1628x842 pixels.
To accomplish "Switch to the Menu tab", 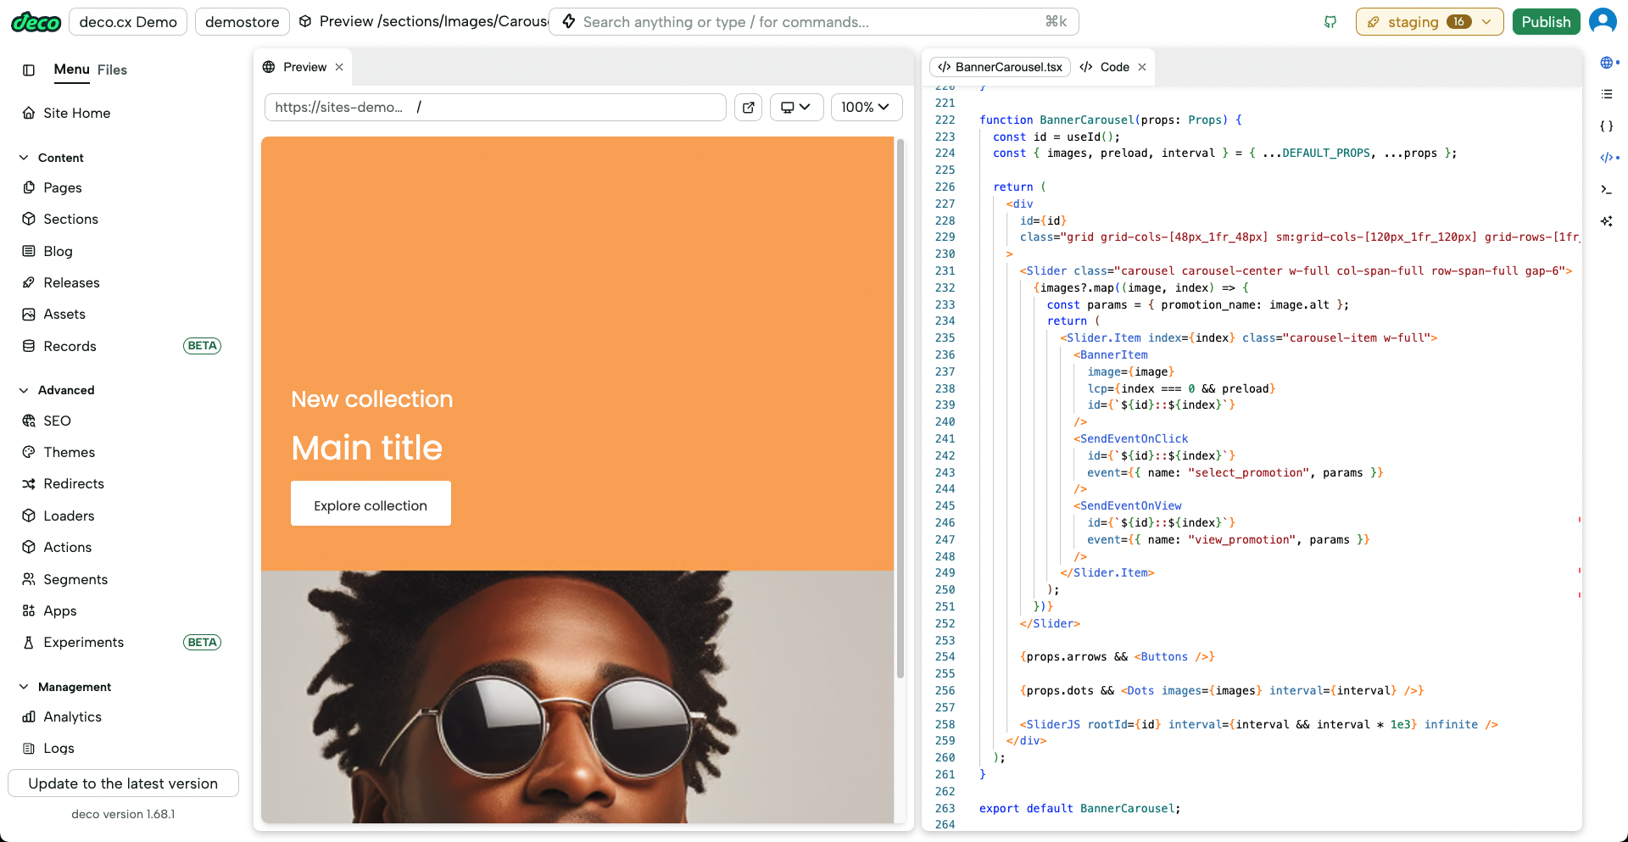I will [71, 70].
